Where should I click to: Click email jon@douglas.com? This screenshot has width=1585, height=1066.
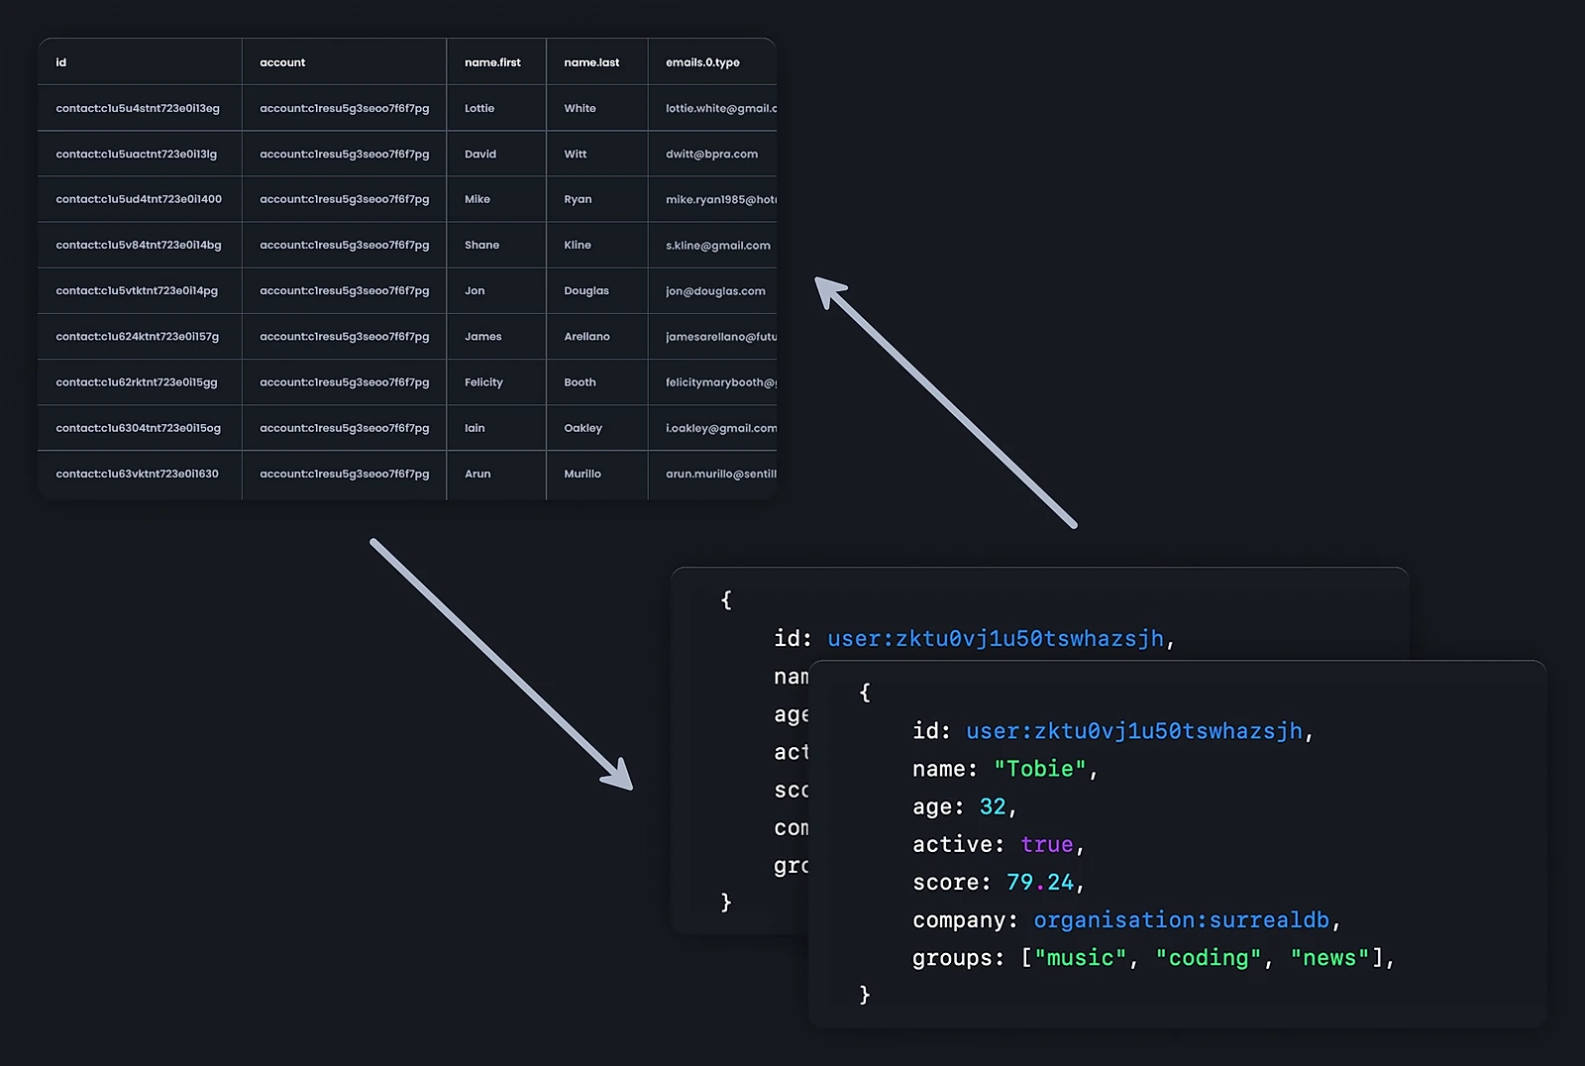pyautogui.click(x=715, y=290)
